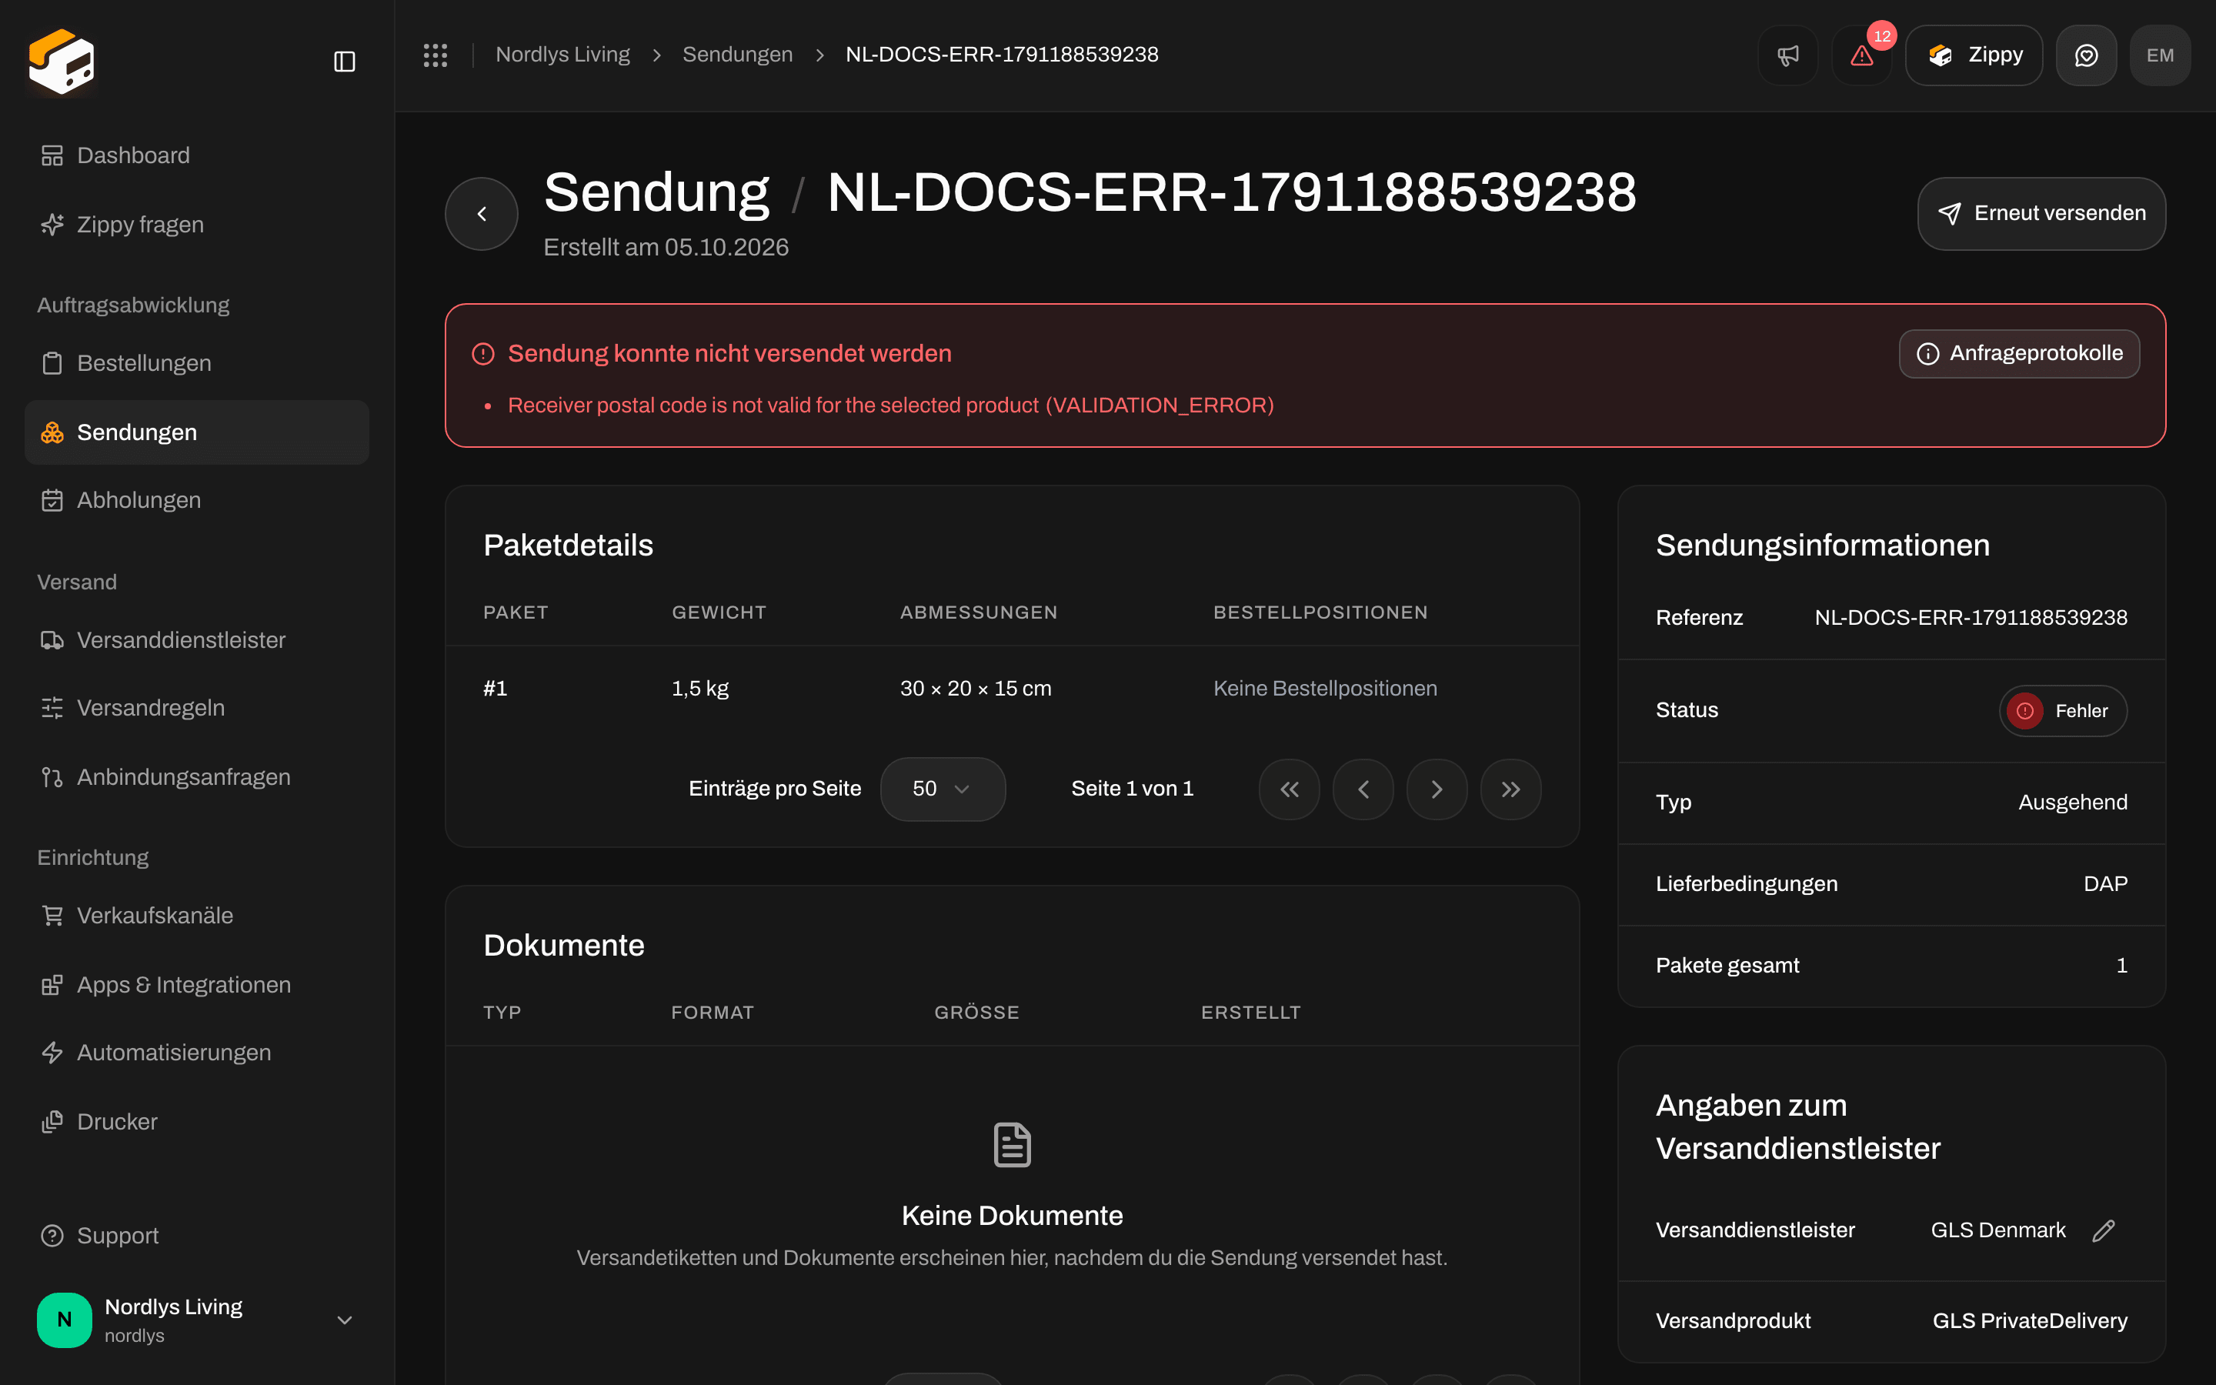
Task: Open Apps & Integrationen
Action: pos(197,985)
